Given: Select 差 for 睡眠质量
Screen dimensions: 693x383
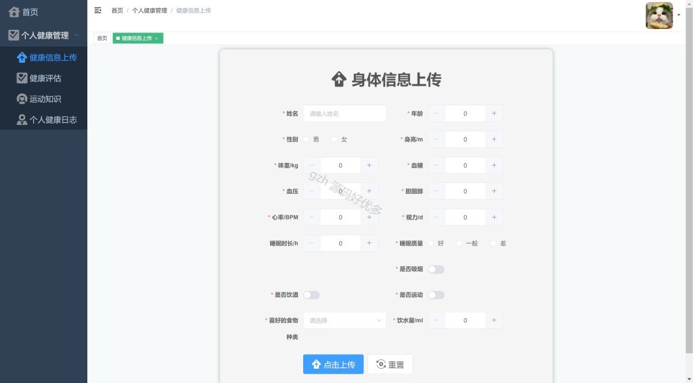Looking at the screenshot, I should (x=493, y=243).
